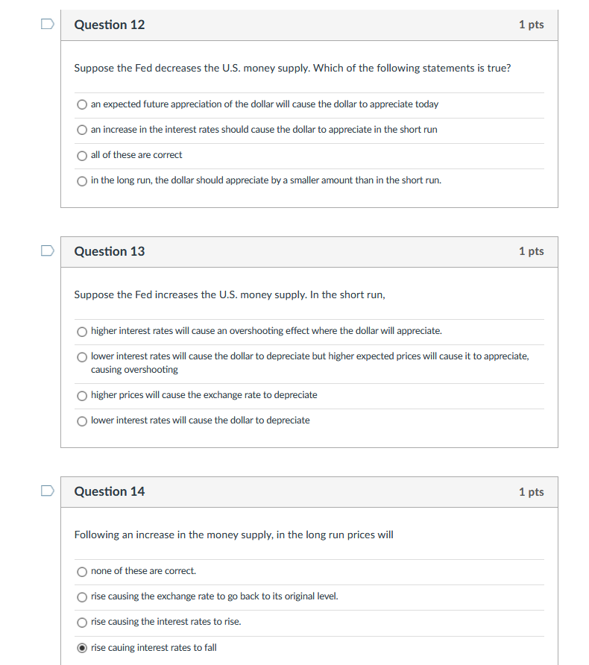Click the Question 13 header title
Image resolution: width=589 pixels, height=665 pixels.
110,251
